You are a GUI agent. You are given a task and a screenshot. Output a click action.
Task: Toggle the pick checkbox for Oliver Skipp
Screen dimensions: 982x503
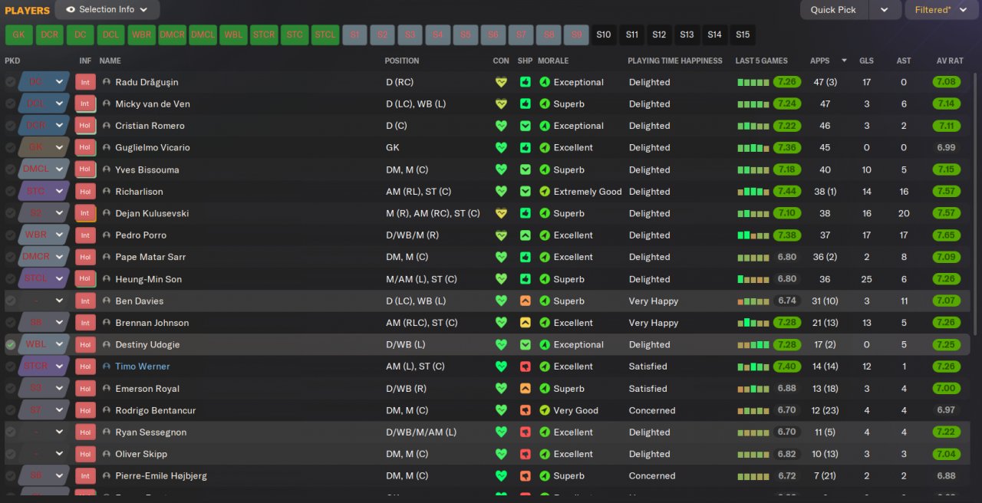[x=10, y=454]
